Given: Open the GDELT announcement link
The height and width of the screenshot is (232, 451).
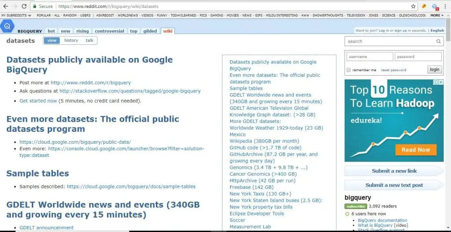Looking at the screenshot, I should coord(47,228).
